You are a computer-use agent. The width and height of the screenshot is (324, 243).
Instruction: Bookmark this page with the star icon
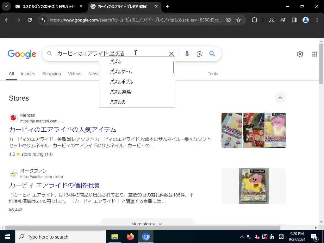pyautogui.click(x=239, y=20)
